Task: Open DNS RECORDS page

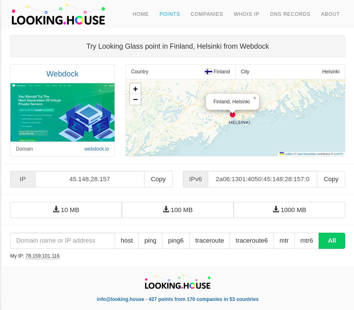Action: [x=290, y=14]
